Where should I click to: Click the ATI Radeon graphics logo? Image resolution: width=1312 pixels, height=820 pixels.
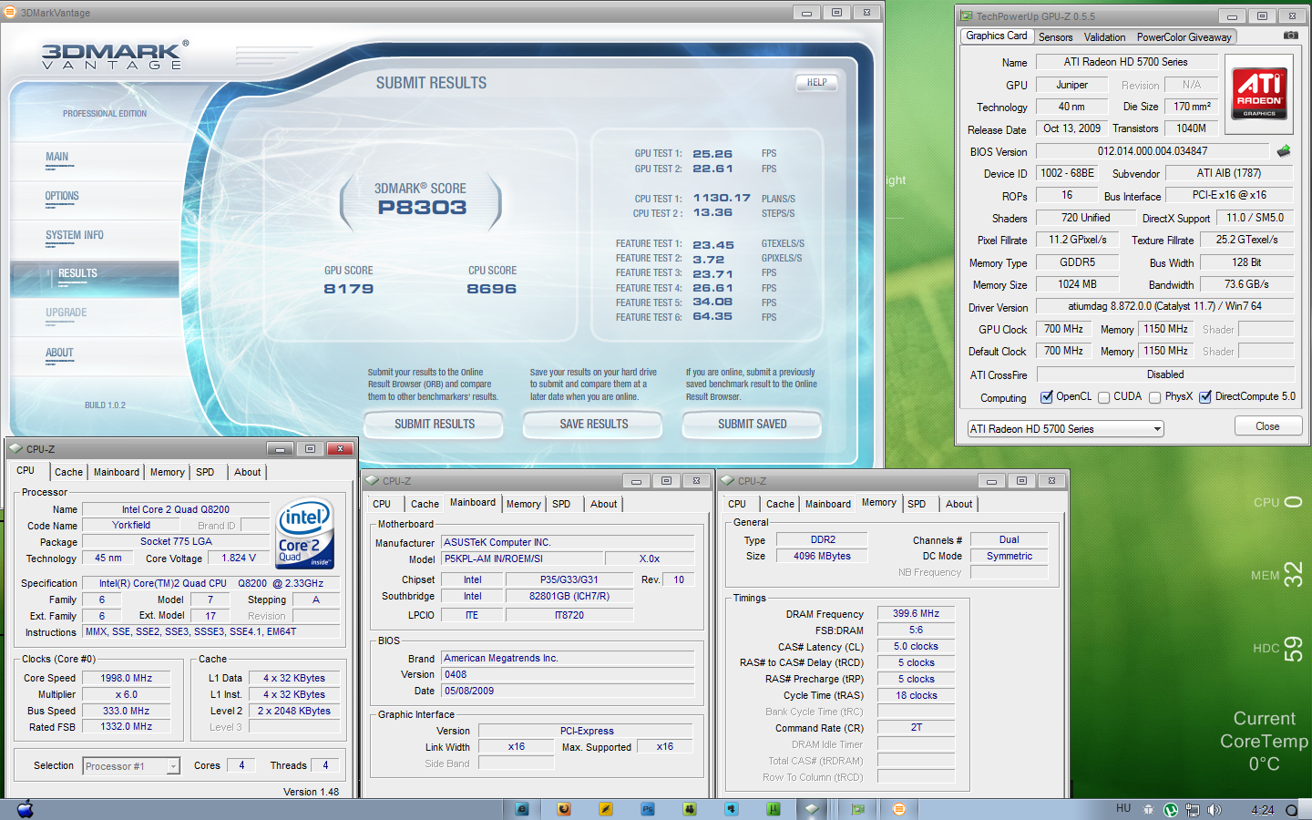point(1259,93)
